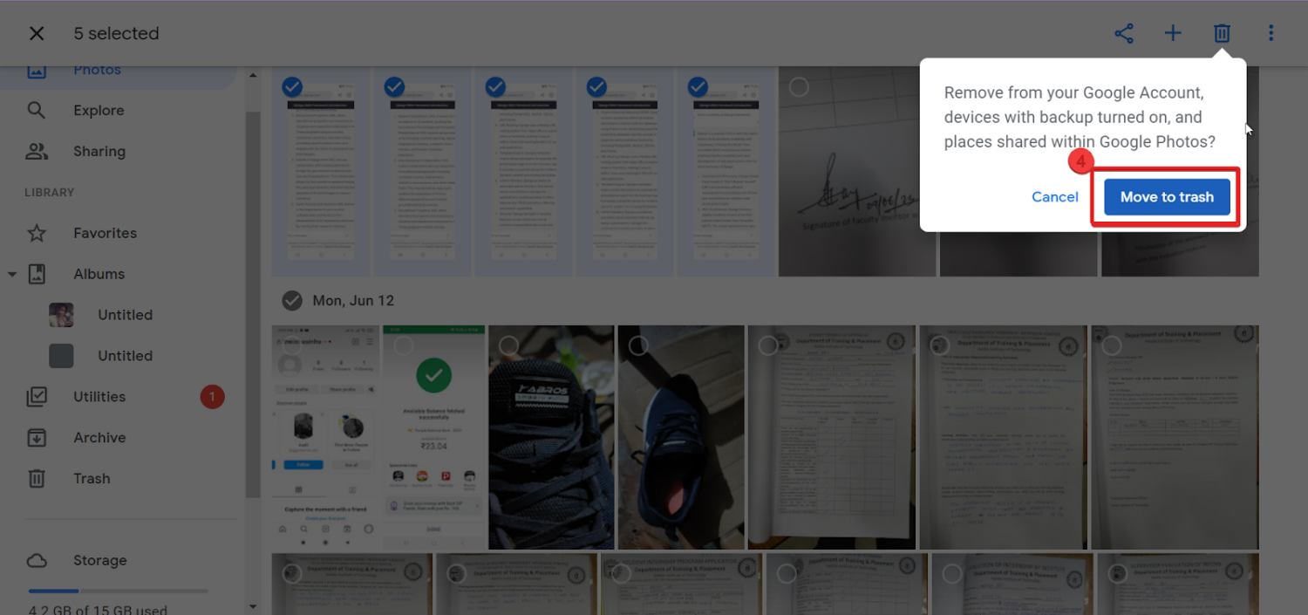
Task: Click the Favorites star icon
Action: pos(37,233)
